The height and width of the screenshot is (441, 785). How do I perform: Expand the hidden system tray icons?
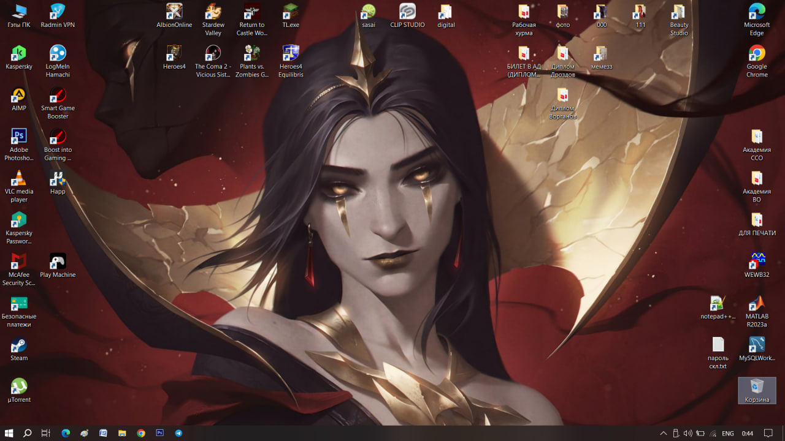click(663, 433)
